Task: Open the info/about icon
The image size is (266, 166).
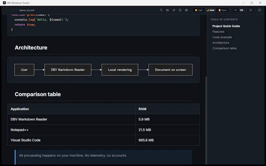Action: click(x=259, y=10)
